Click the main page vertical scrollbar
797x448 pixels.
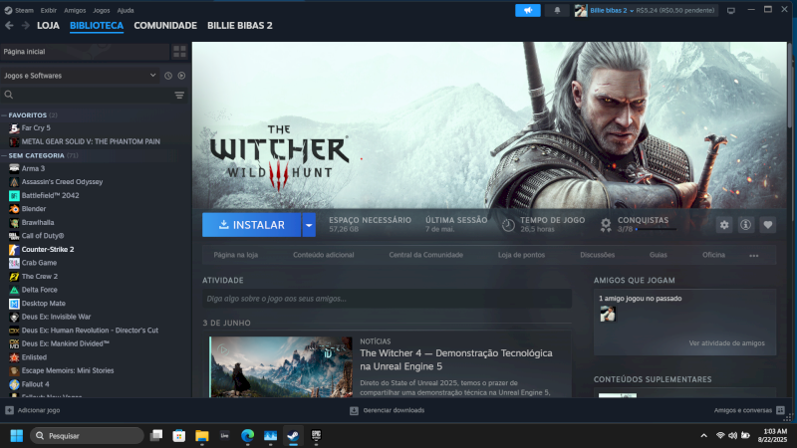789,86
